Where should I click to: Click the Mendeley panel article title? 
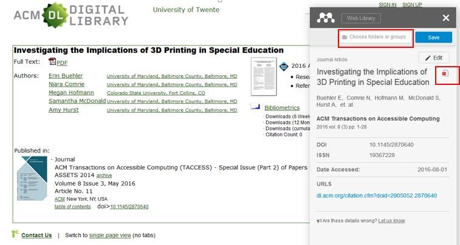[373, 77]
